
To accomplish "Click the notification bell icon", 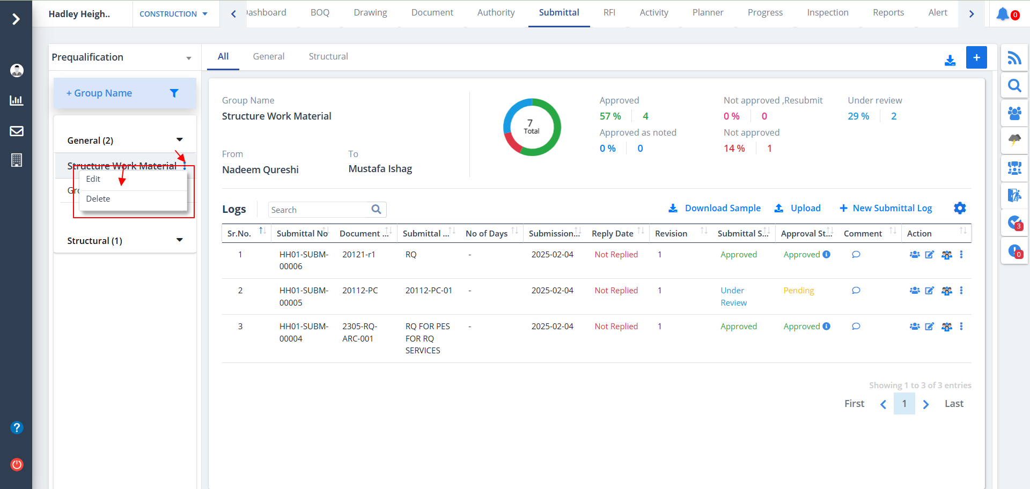I will point(1003,14).
